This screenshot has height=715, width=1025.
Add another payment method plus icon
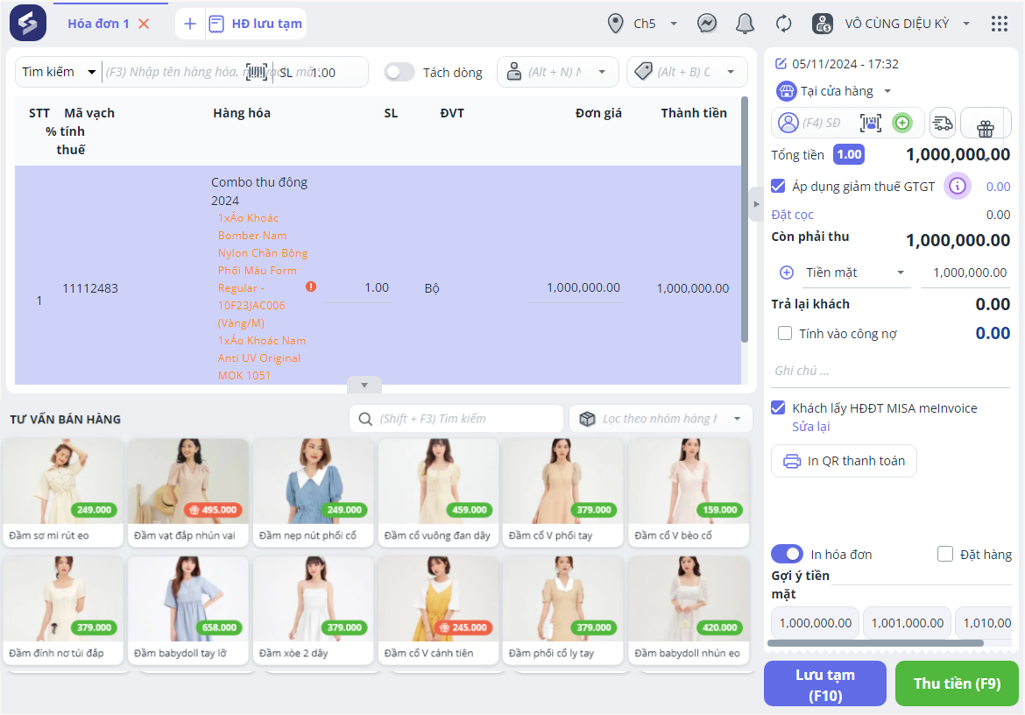click(x=787, y=273)
